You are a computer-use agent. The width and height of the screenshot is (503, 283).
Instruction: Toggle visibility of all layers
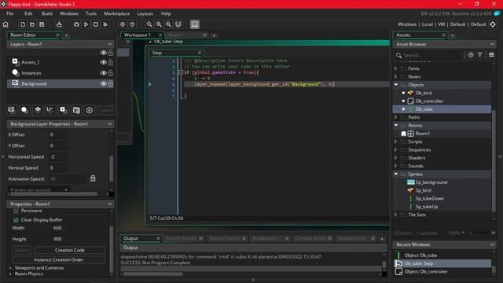pyautogui.click(x=103, y=53)
